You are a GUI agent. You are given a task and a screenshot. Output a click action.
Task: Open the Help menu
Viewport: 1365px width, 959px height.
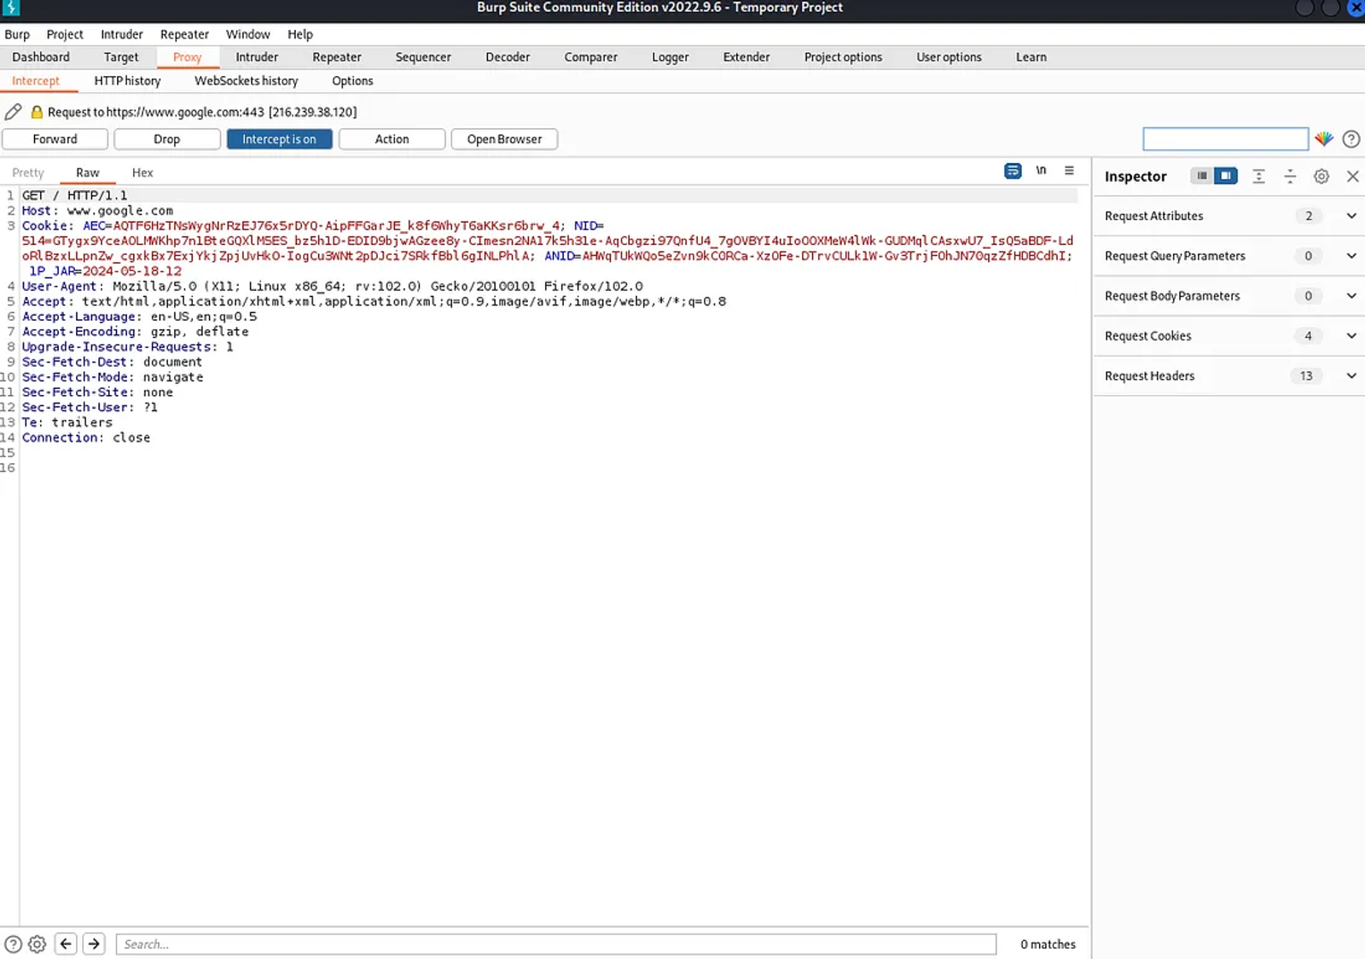click(300, 34)
